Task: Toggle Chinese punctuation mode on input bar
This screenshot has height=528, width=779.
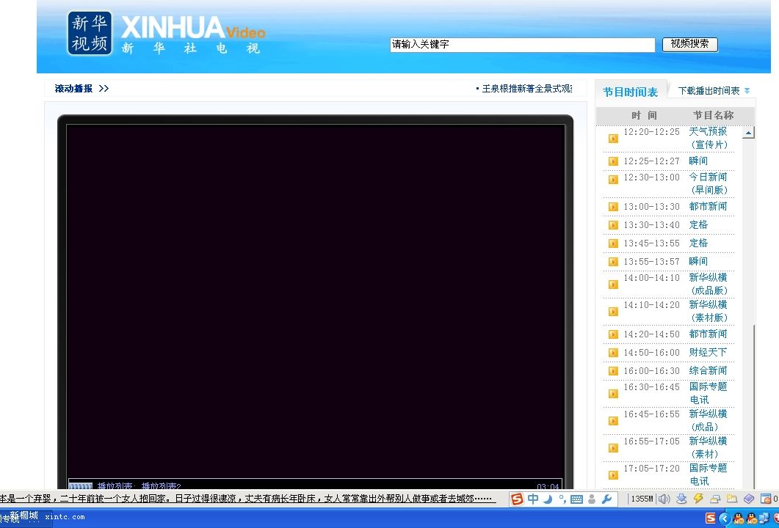Action: tap(562, 499)
